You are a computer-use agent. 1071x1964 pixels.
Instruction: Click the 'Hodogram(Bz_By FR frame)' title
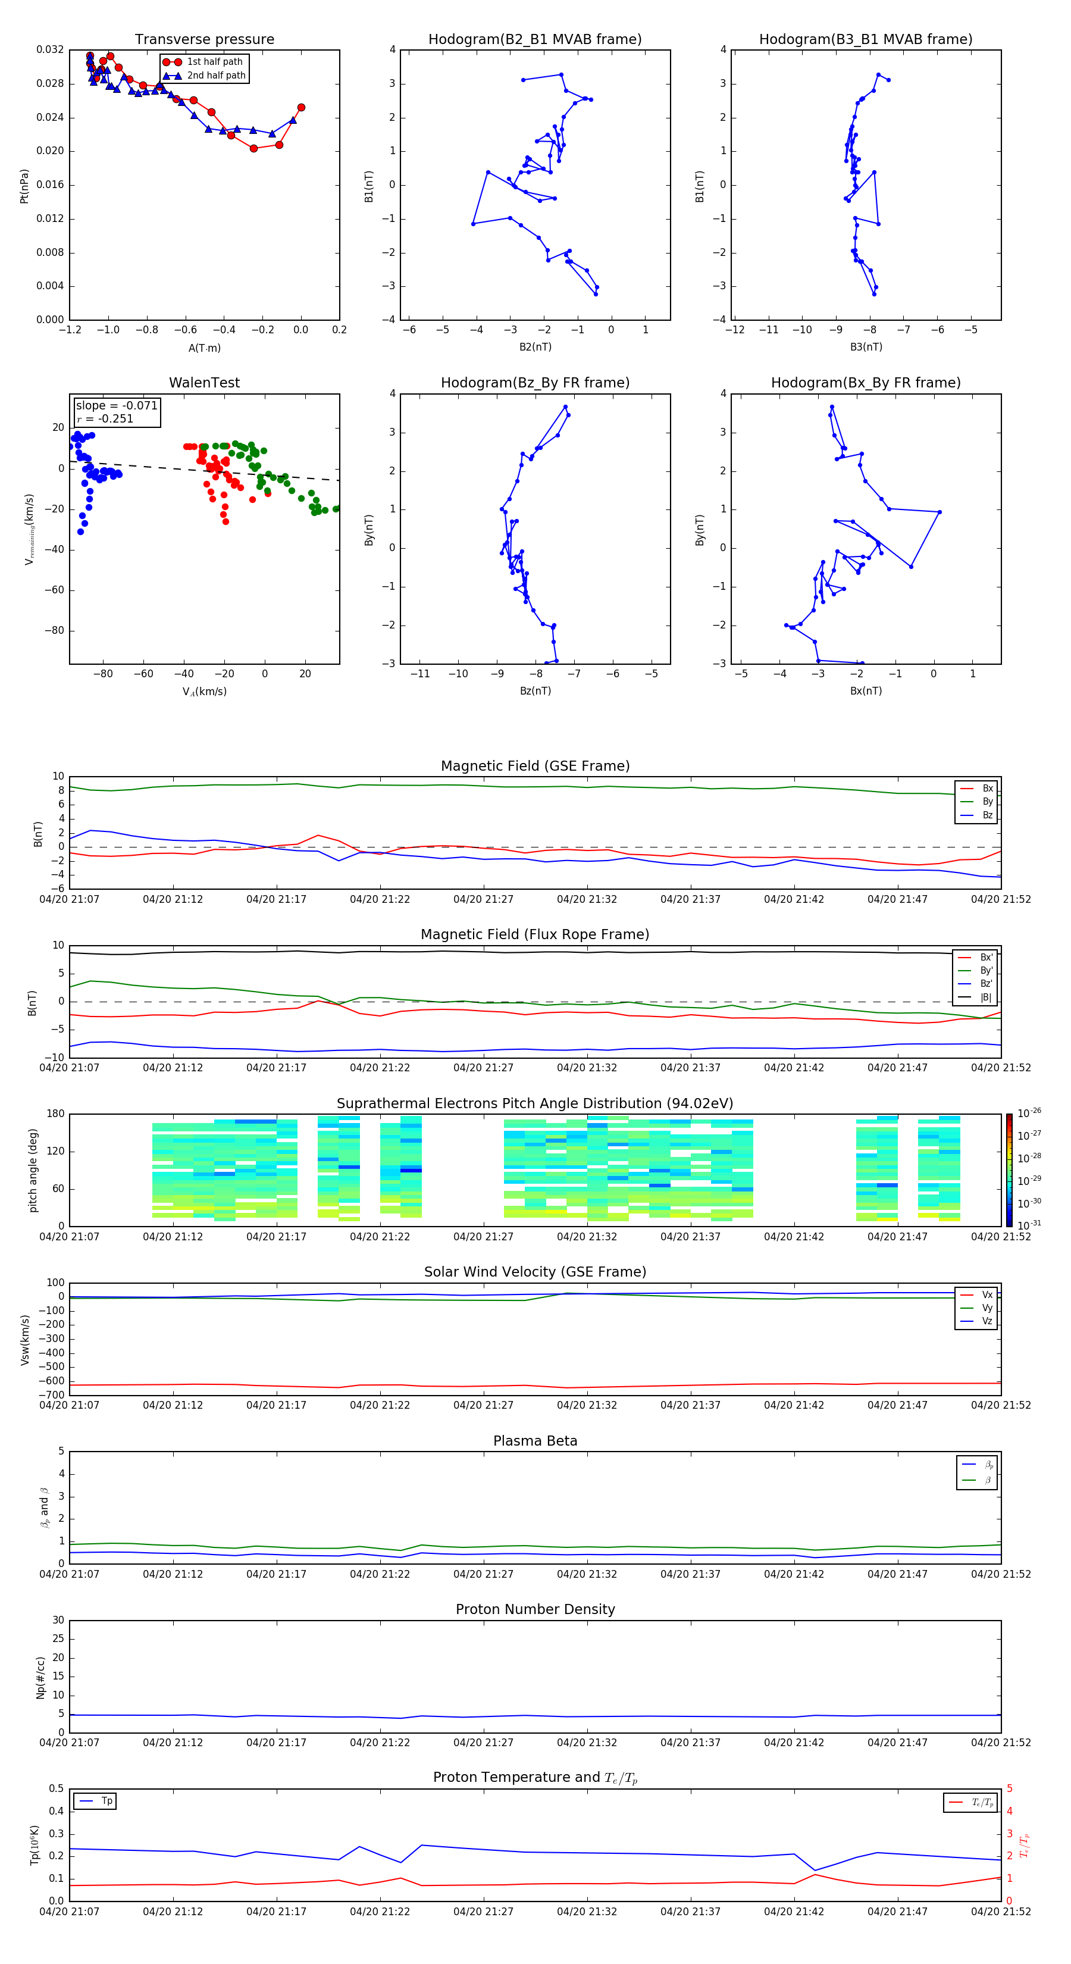535,383
